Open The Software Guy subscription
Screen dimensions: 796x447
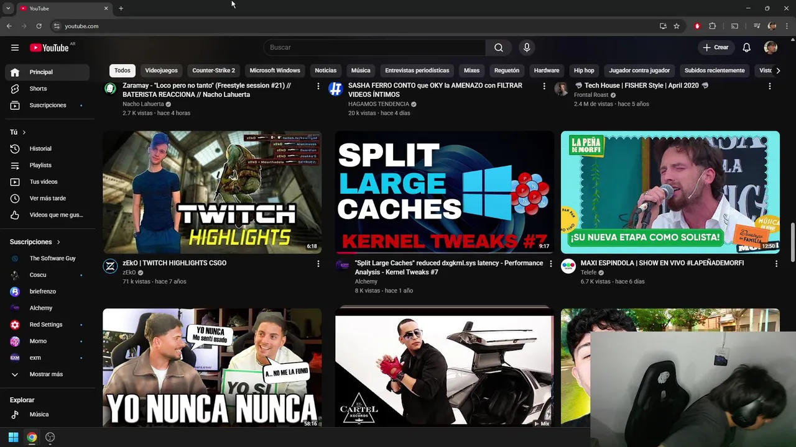click(x=47, y=258)
